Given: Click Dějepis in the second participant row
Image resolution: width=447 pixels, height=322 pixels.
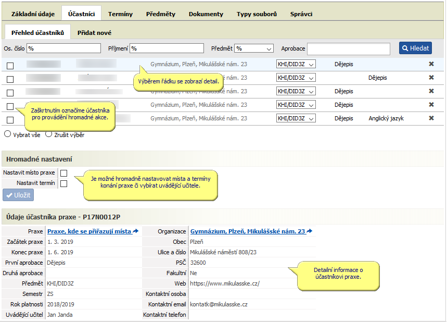Looking at the screenshot, I should pos(377,77).
